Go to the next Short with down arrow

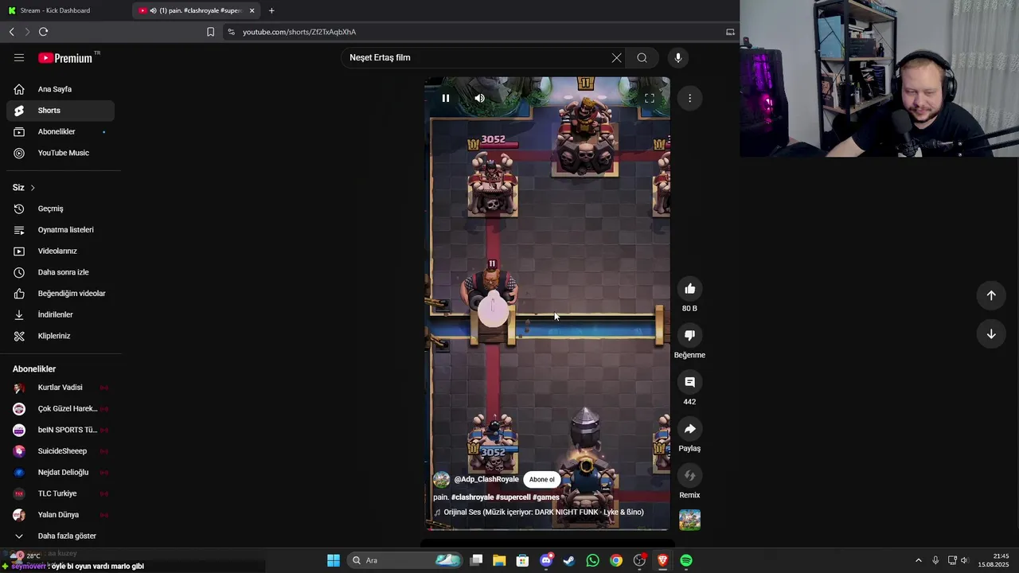tap(991, 333)
